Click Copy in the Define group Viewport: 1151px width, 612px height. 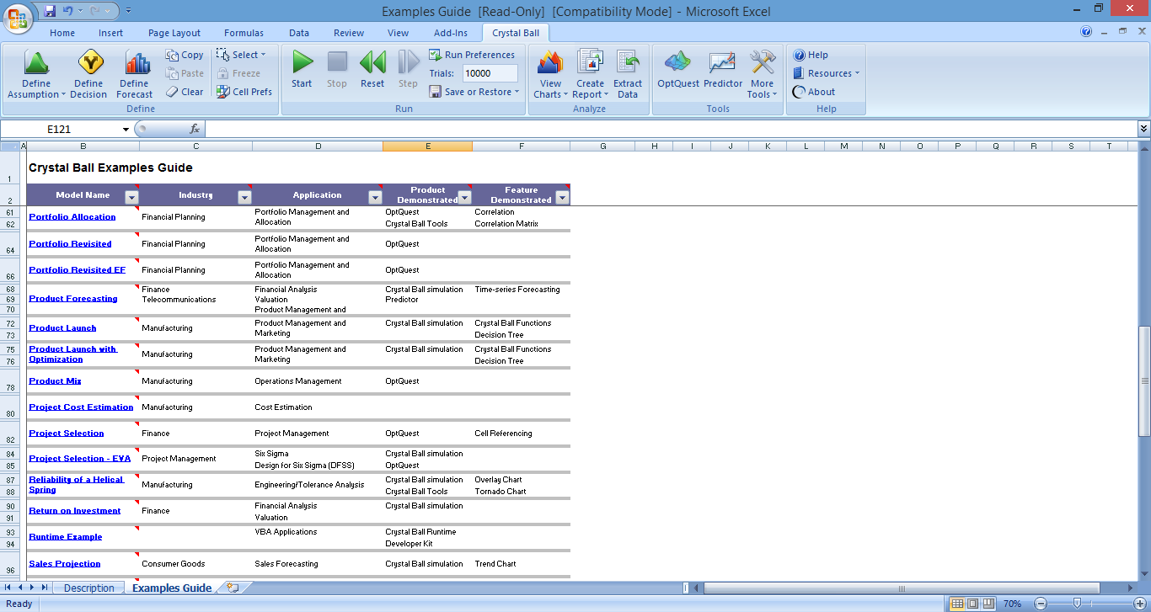[x=185, y=55]
